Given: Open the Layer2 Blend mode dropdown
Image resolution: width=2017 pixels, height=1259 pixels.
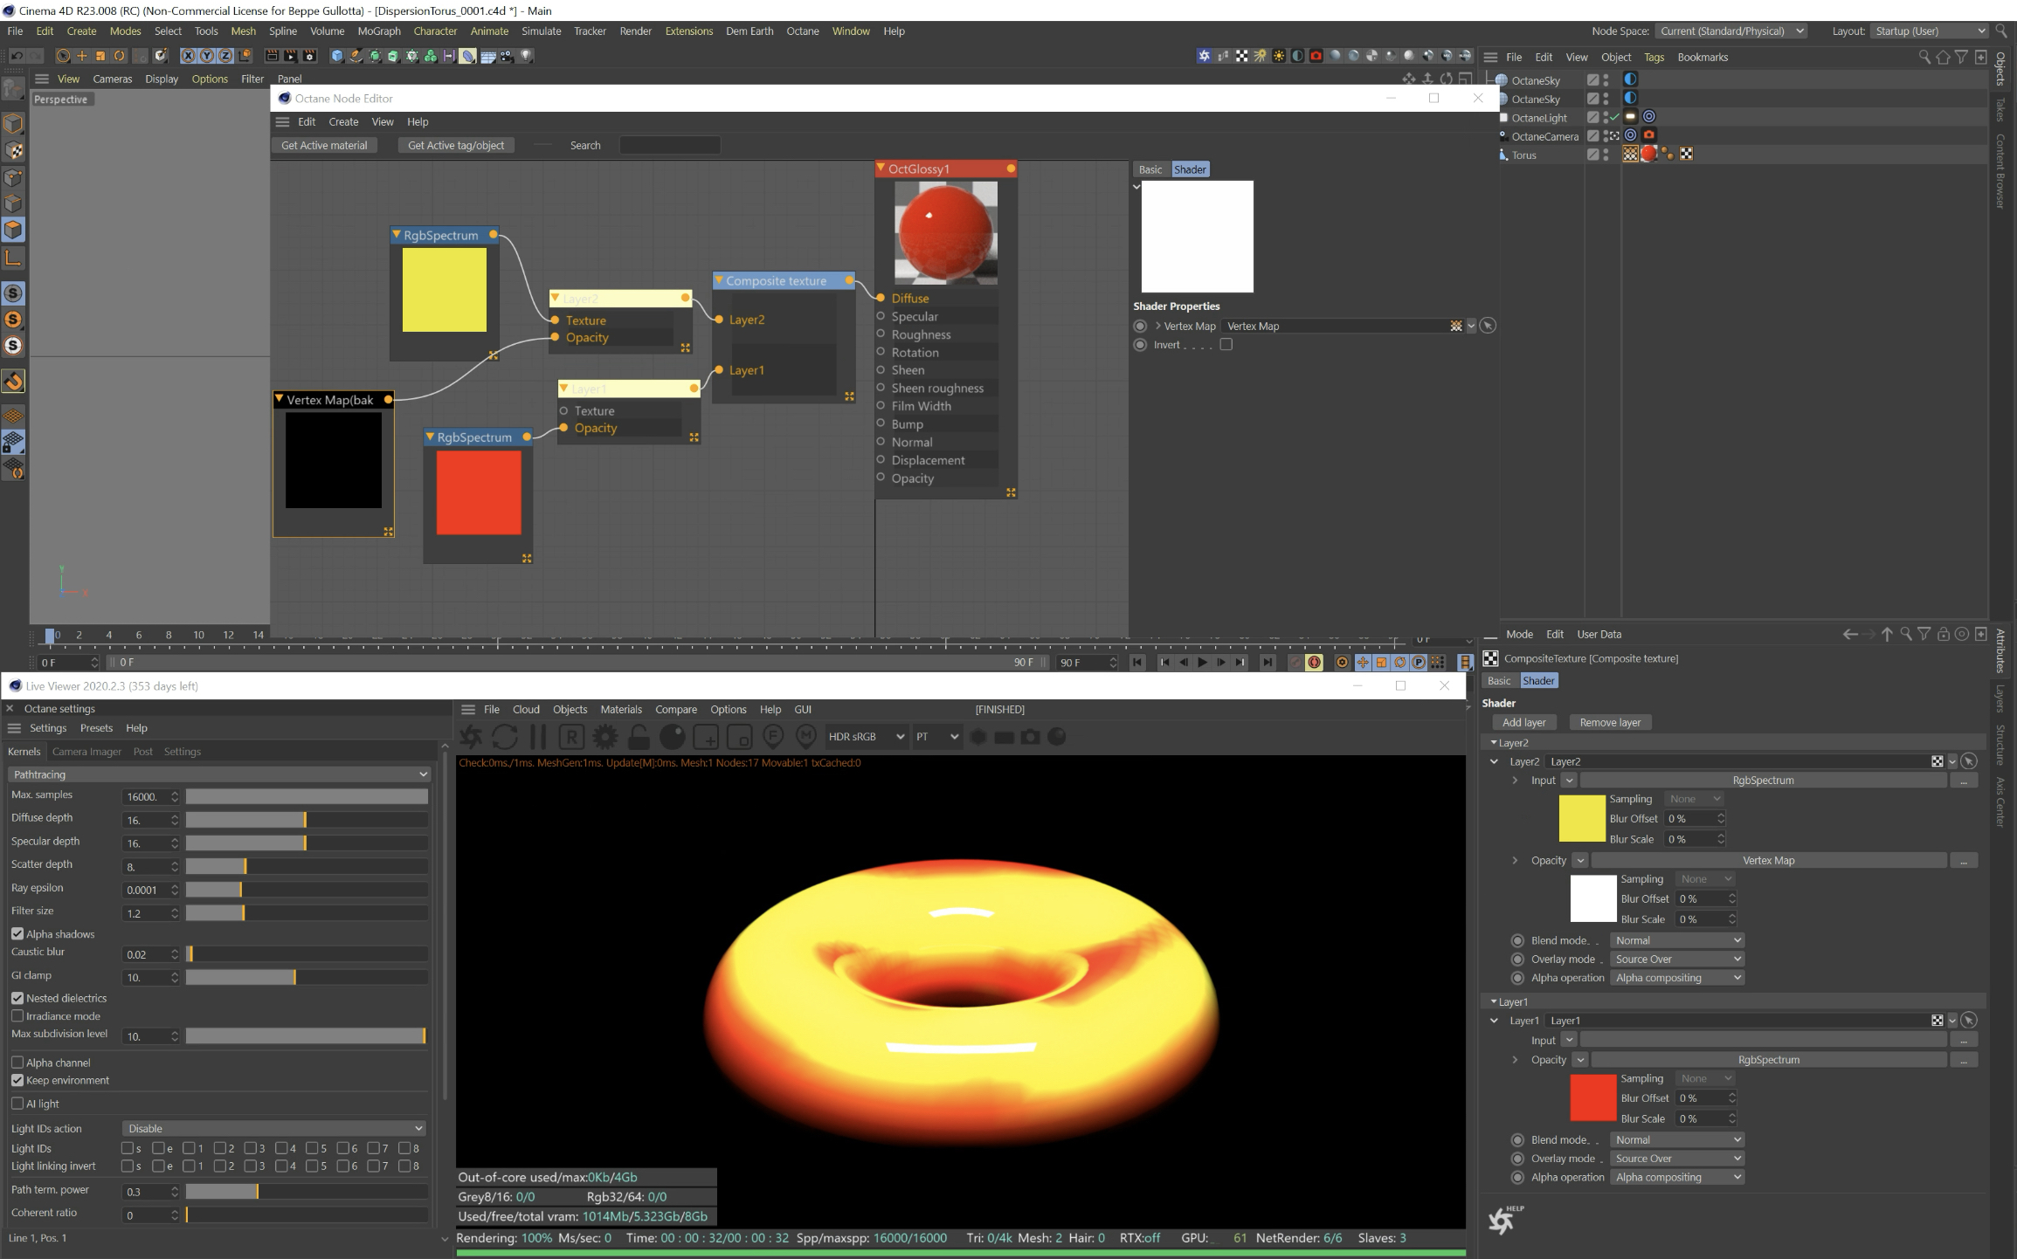Looking at the screenshot, I should point(1676,940).
